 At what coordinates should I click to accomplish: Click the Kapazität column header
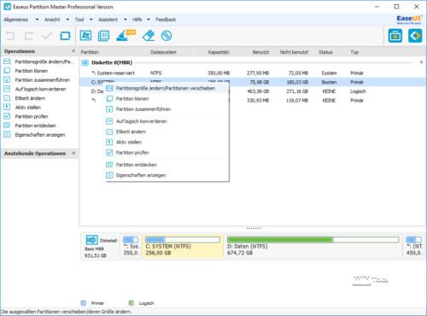(219, 52)
